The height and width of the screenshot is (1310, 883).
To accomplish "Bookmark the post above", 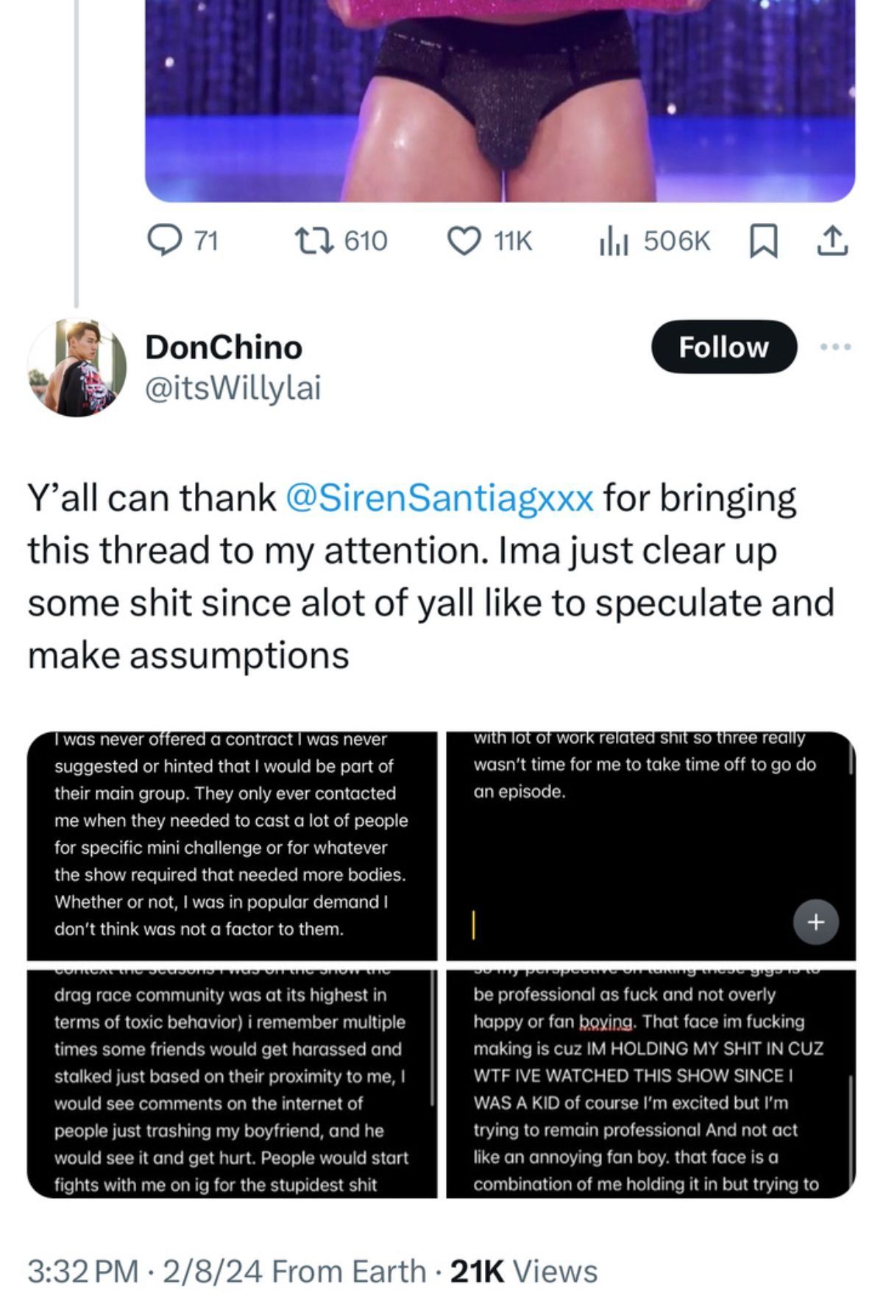I will click(x=763, y=241).
